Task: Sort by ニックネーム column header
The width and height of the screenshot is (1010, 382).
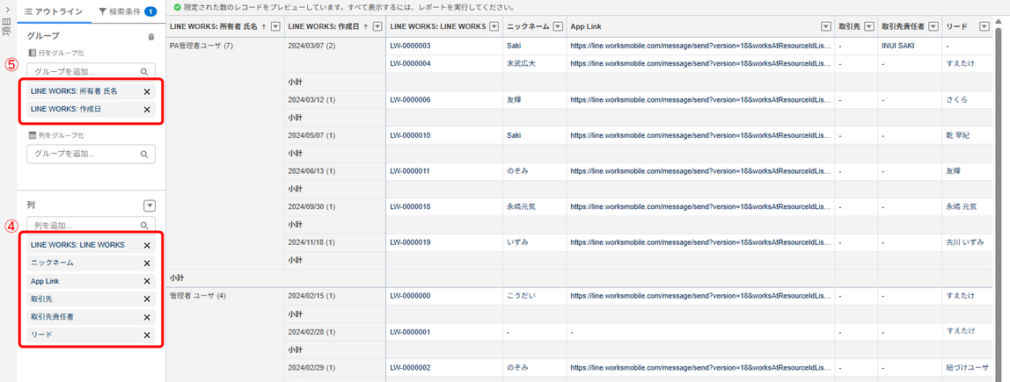Action: pyautogui.click(x=528, y=26)
